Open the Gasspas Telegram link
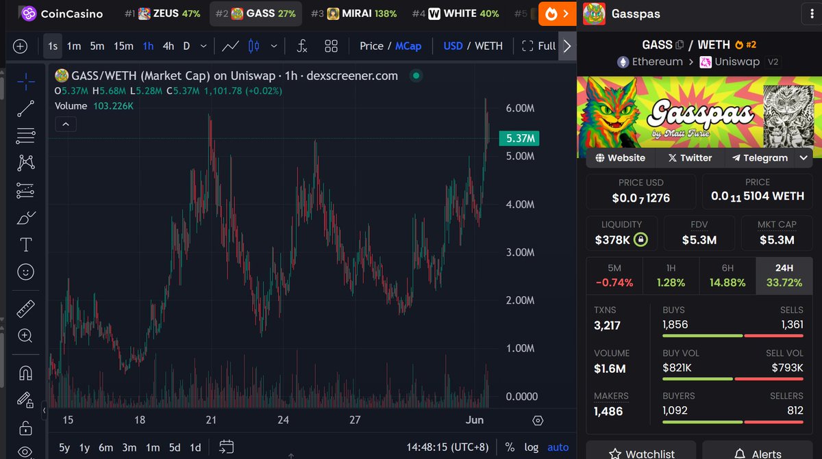The width and height of the screenshot is (822, 459). (760, 158)
